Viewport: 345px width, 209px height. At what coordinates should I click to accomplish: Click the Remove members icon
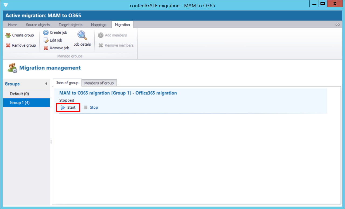pyautogui.click(x=101, y=46)
